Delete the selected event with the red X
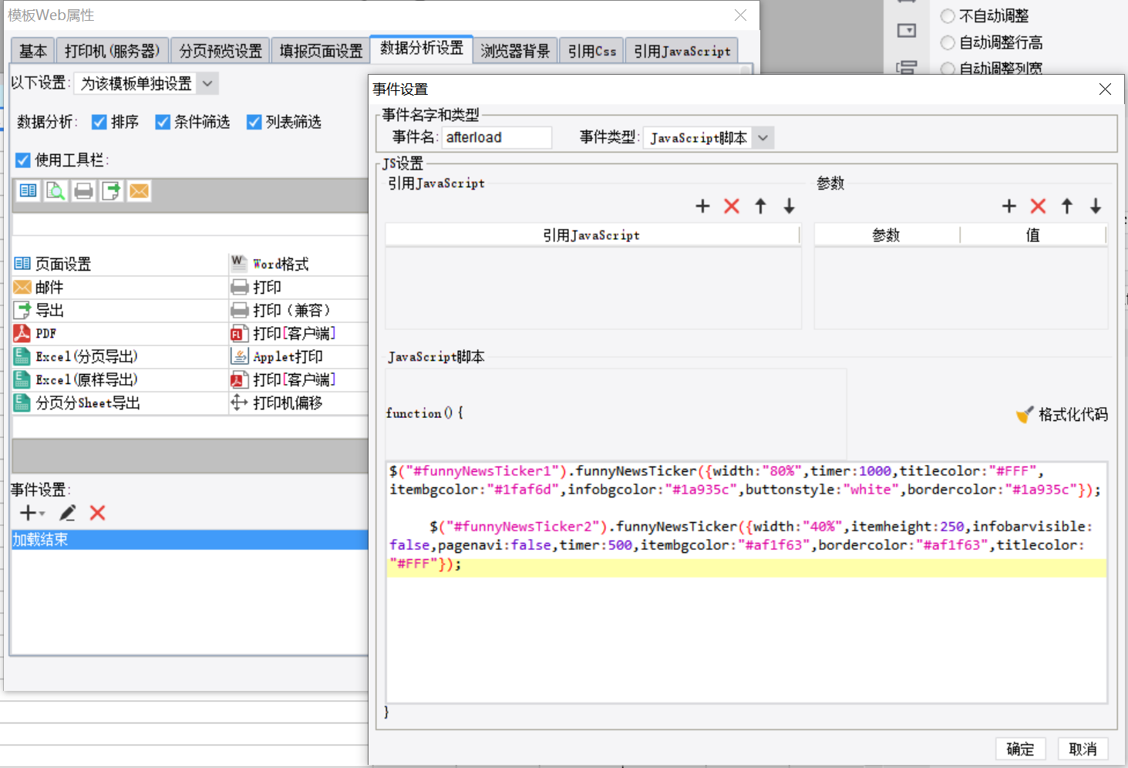This screenshot has height=768, width=1128. [x=97, y=513]
